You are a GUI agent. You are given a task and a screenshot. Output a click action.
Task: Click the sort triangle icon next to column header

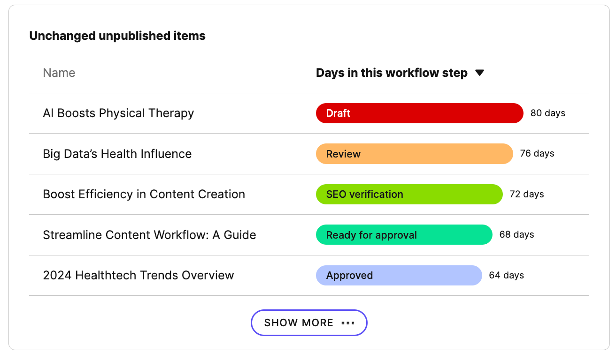pos(480,73)
